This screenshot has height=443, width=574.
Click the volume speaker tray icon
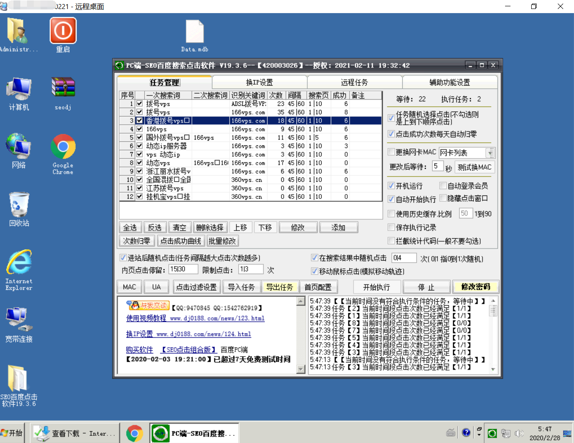point(519,433)
